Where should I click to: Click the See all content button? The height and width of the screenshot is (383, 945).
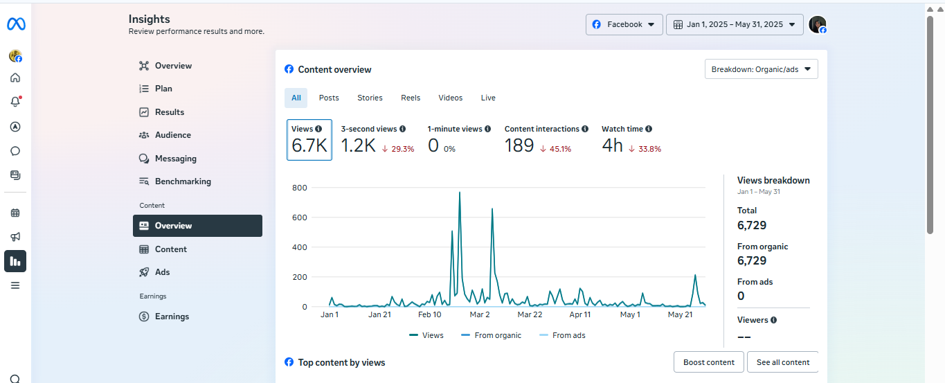pyautogui.click(x=782, y=362)
